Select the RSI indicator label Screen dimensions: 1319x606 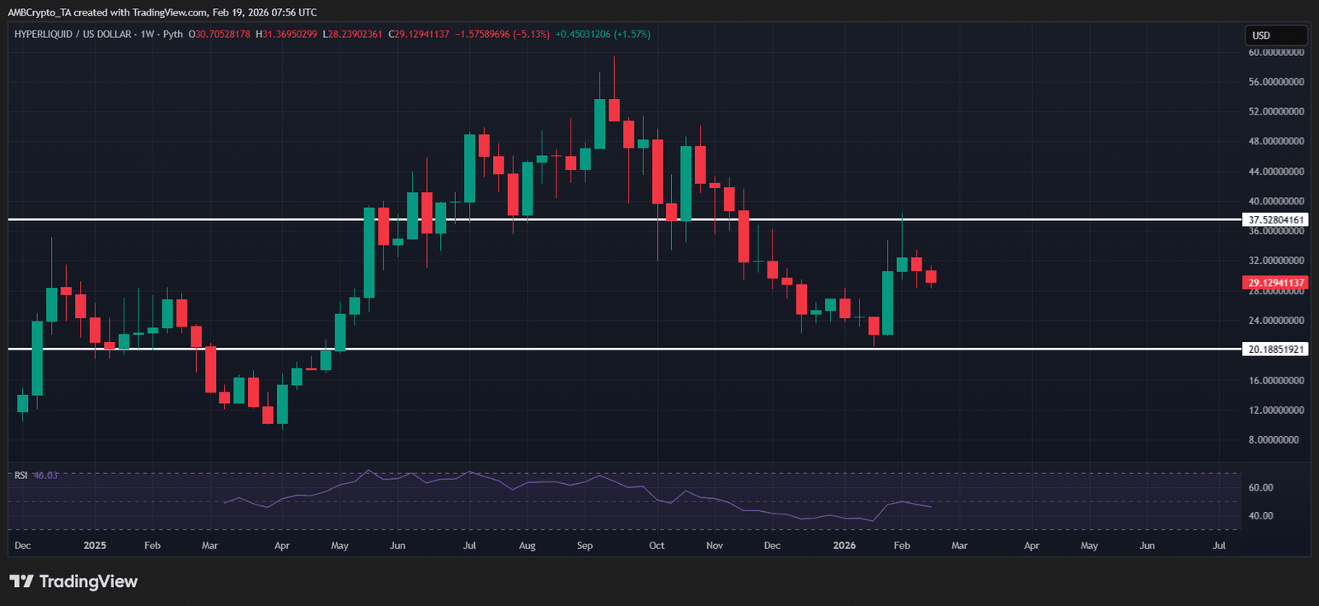pos(21,476)
